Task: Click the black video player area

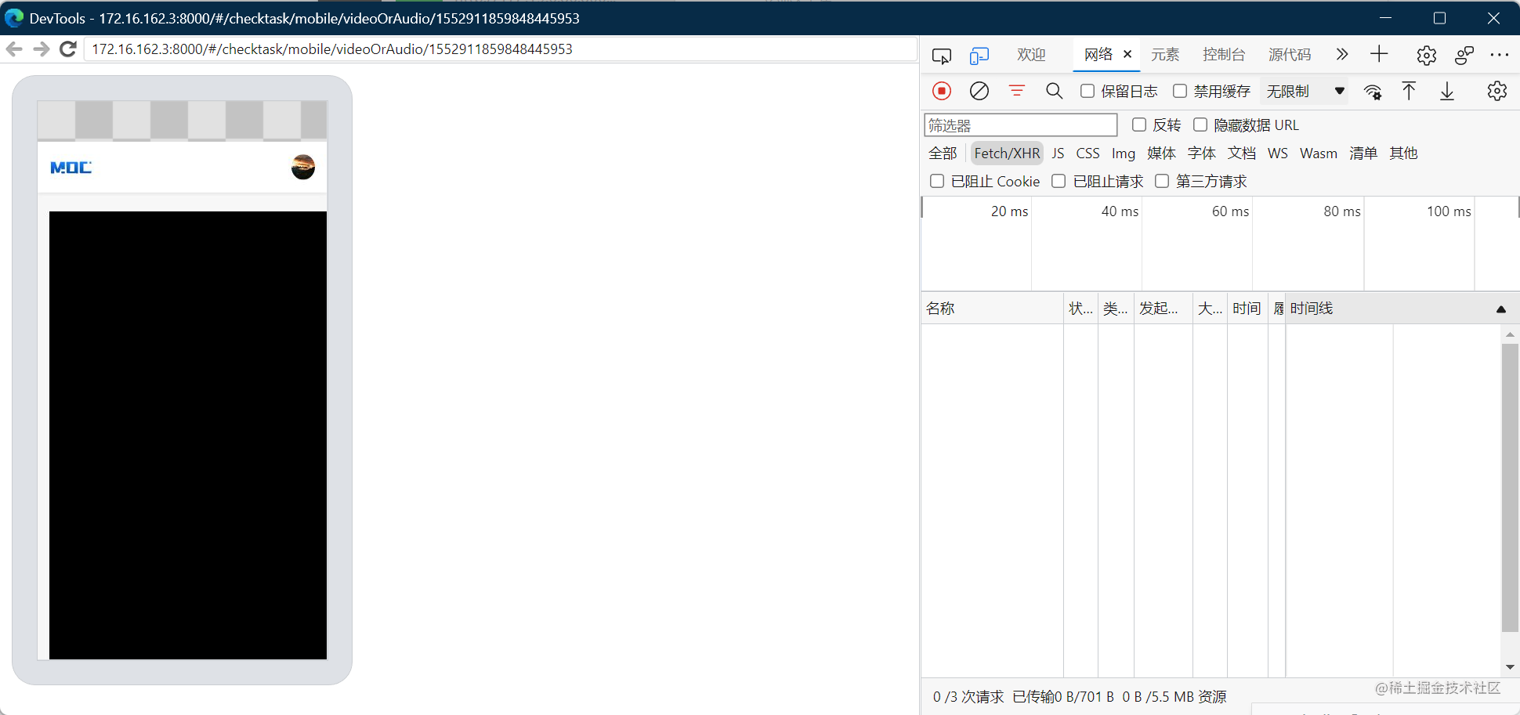Action: (x=188, y=435)
